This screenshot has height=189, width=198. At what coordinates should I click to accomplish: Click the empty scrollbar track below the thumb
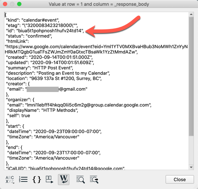(191, 150)
